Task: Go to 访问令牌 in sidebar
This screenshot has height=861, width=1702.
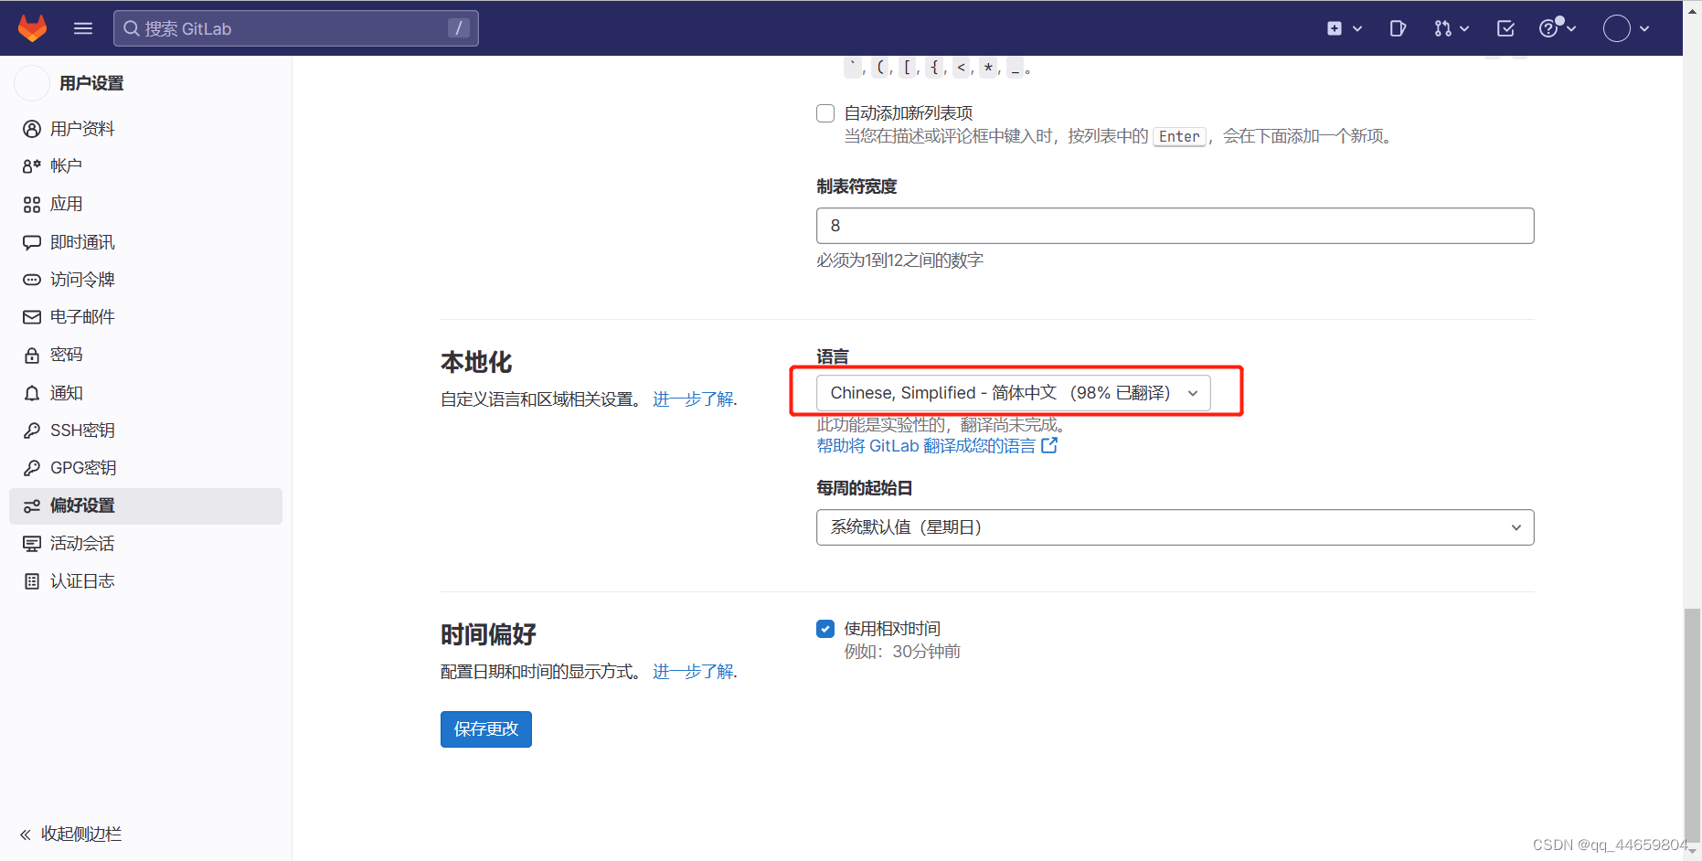Action: (x=145, y=280)
